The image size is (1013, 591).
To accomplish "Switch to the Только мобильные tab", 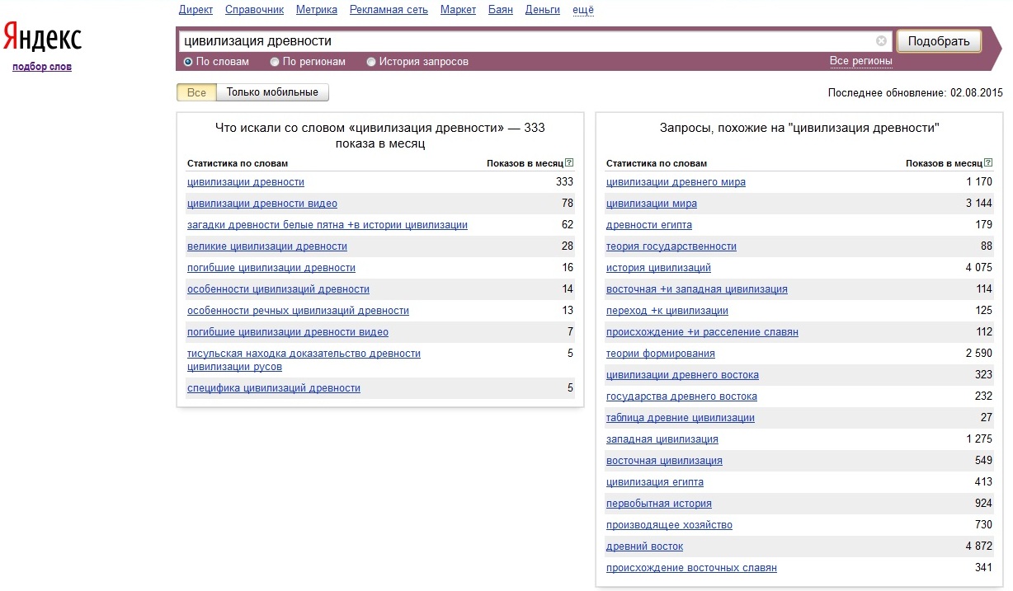I will tap(272, 92).
